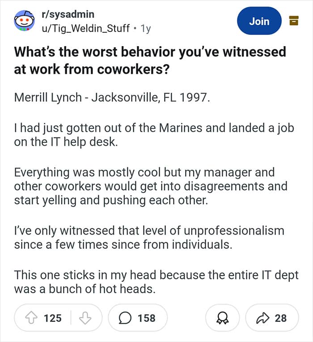Open u/Tig_Weldin_Stuff user profile

point(85,28)
